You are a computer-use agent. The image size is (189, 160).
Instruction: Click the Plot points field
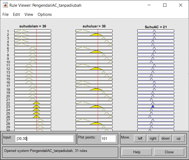[108, 139]
